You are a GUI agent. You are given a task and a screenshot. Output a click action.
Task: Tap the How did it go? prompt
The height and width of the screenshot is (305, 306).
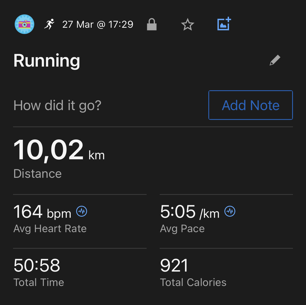pyautogui.click(x=57, y=105)
